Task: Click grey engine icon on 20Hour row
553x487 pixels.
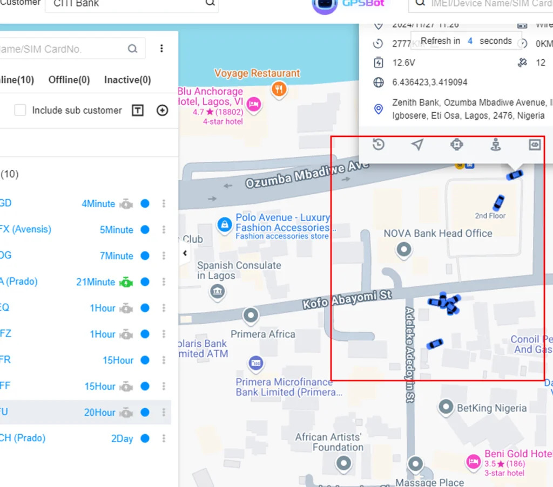Action: [126, 413]
